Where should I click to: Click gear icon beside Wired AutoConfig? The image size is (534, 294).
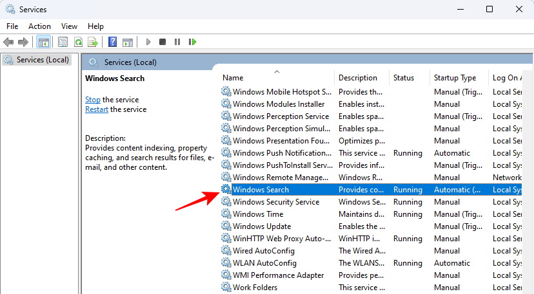click(x=226, y=250)
